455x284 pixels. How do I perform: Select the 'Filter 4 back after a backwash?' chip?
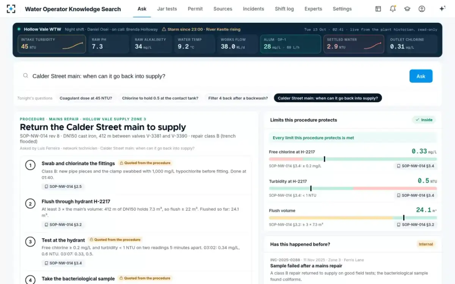[238, 98]
